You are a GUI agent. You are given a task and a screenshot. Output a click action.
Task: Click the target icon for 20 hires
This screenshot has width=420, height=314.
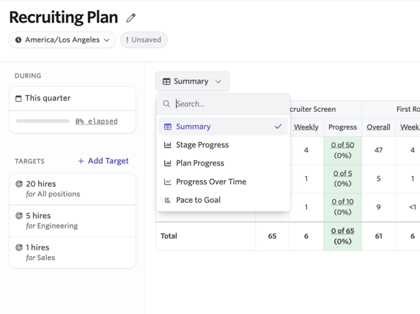coord(19,184)
